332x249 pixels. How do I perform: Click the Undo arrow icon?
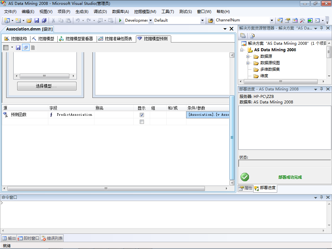[x=78, y=20]
